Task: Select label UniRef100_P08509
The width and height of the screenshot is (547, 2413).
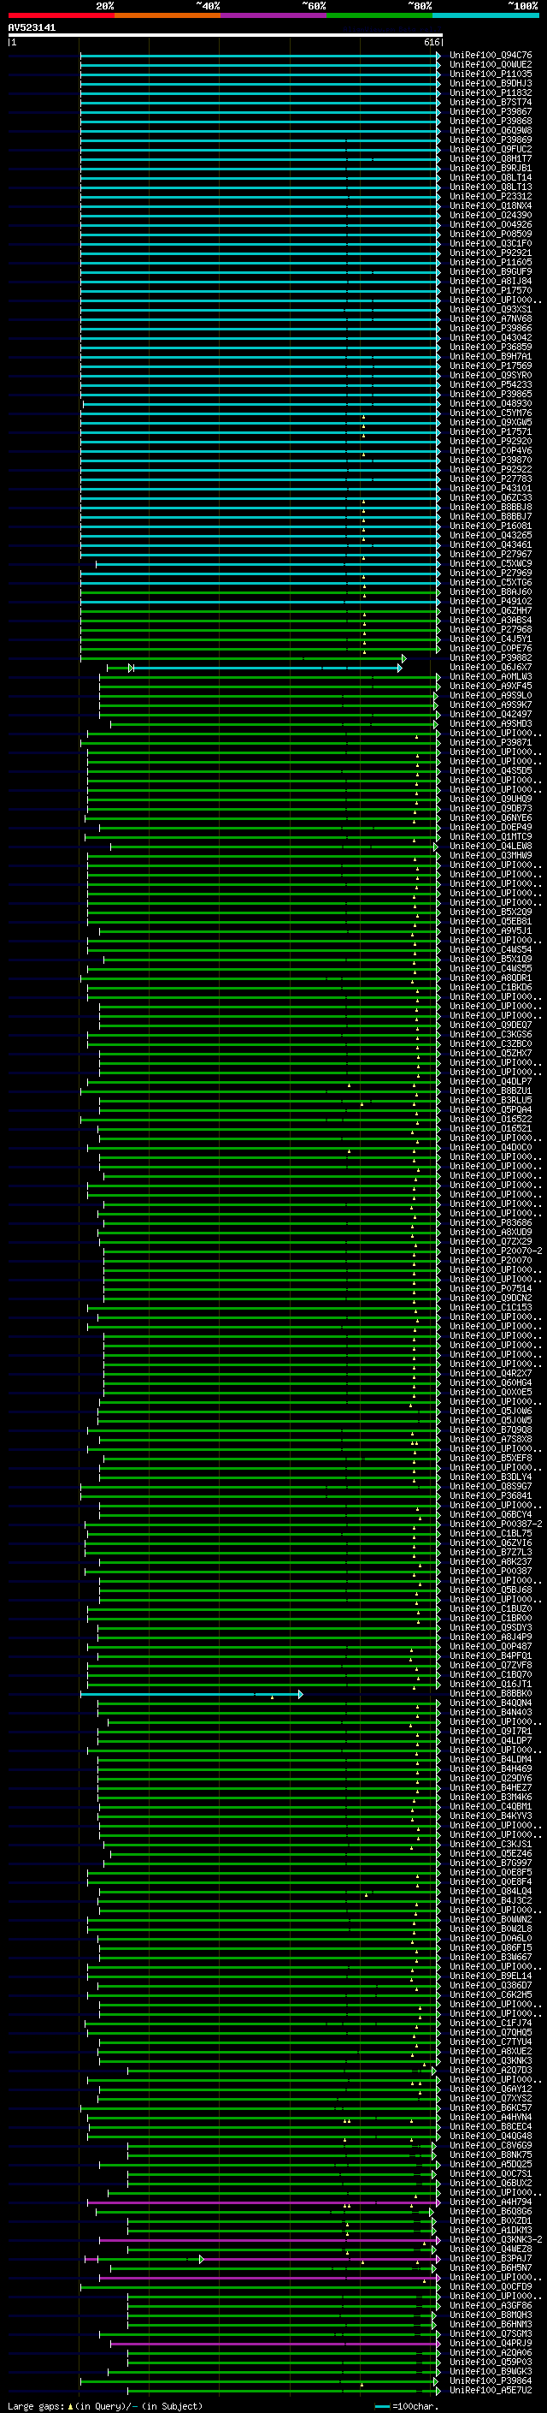Action: point(491,235)
